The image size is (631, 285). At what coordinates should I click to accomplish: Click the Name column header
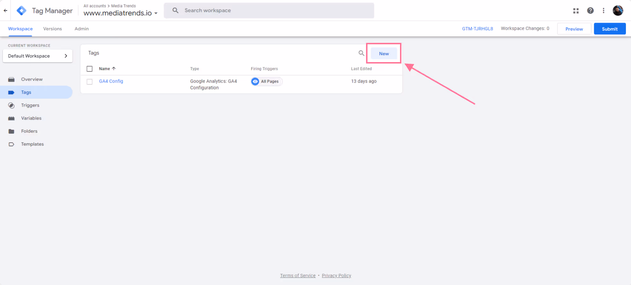104,69
